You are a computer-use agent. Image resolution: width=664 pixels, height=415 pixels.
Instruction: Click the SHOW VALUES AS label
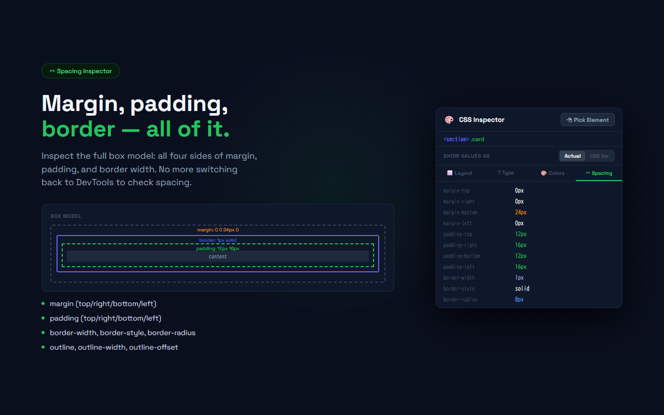coord(466,156)
